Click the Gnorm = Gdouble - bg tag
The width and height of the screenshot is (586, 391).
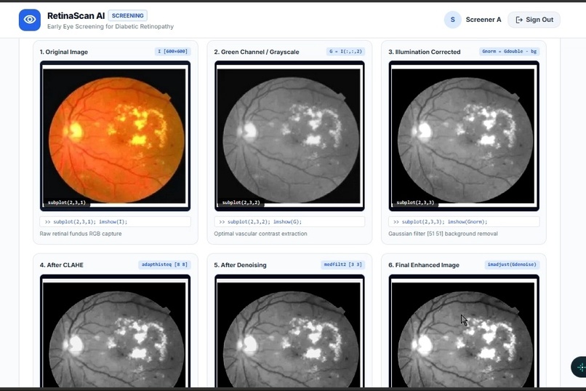point(509,52)
